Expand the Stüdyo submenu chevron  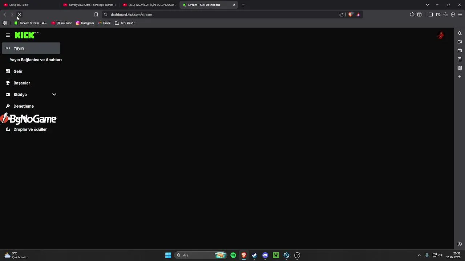(x=54, y=95)
